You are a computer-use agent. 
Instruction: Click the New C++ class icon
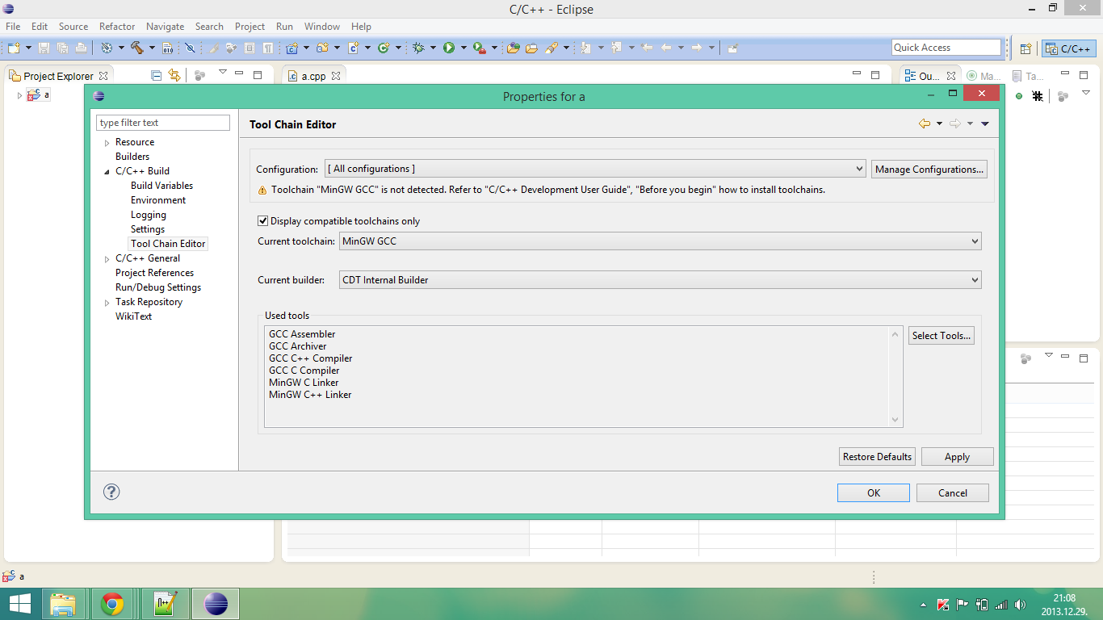coord(384,48)
